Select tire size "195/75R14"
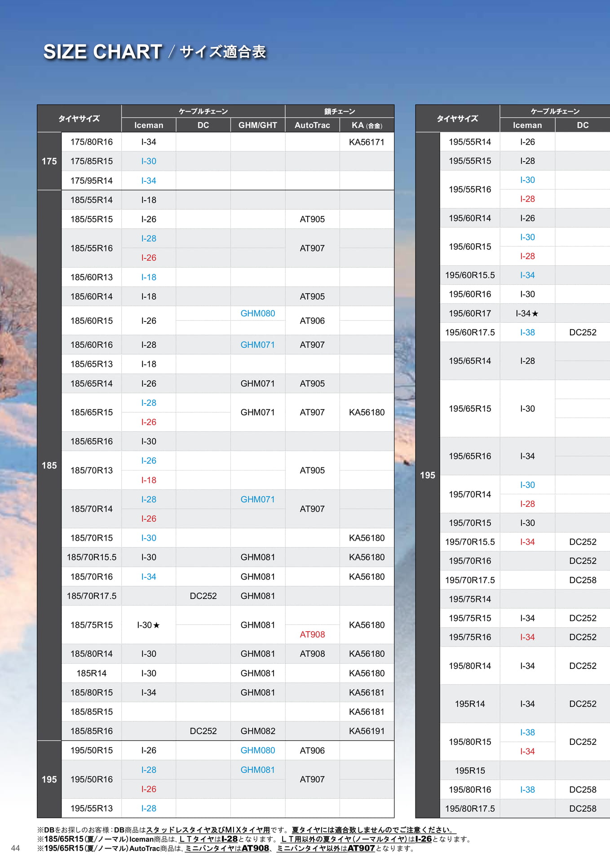610x862 pixels. tap(470, 599)
